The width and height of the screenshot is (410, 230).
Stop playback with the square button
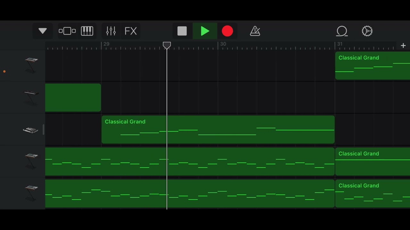182,31
